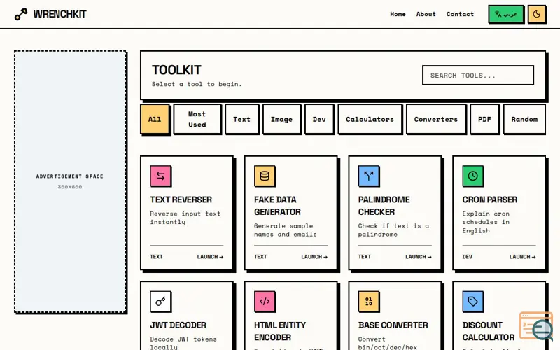The width and height of the screenshot is (560, 350).
Task: Click the Discount Calculator tag icon
Action: [x=473, y=302]
